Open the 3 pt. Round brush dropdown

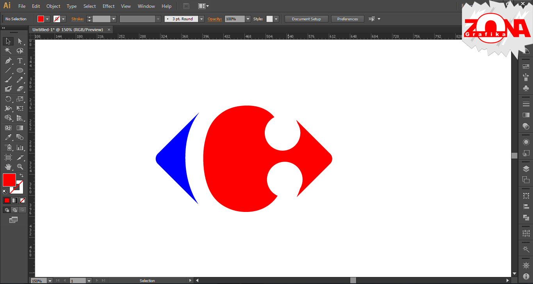point(201,19)
